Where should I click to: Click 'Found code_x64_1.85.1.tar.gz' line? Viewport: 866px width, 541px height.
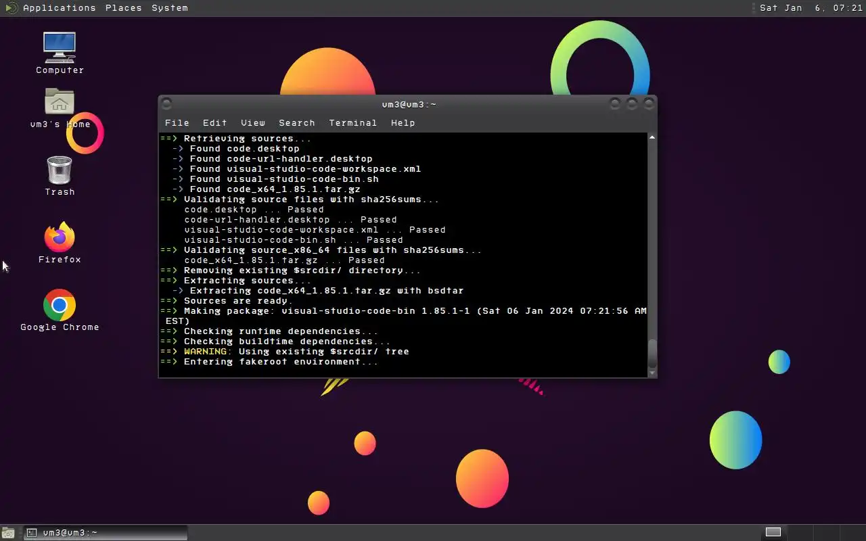266,189
